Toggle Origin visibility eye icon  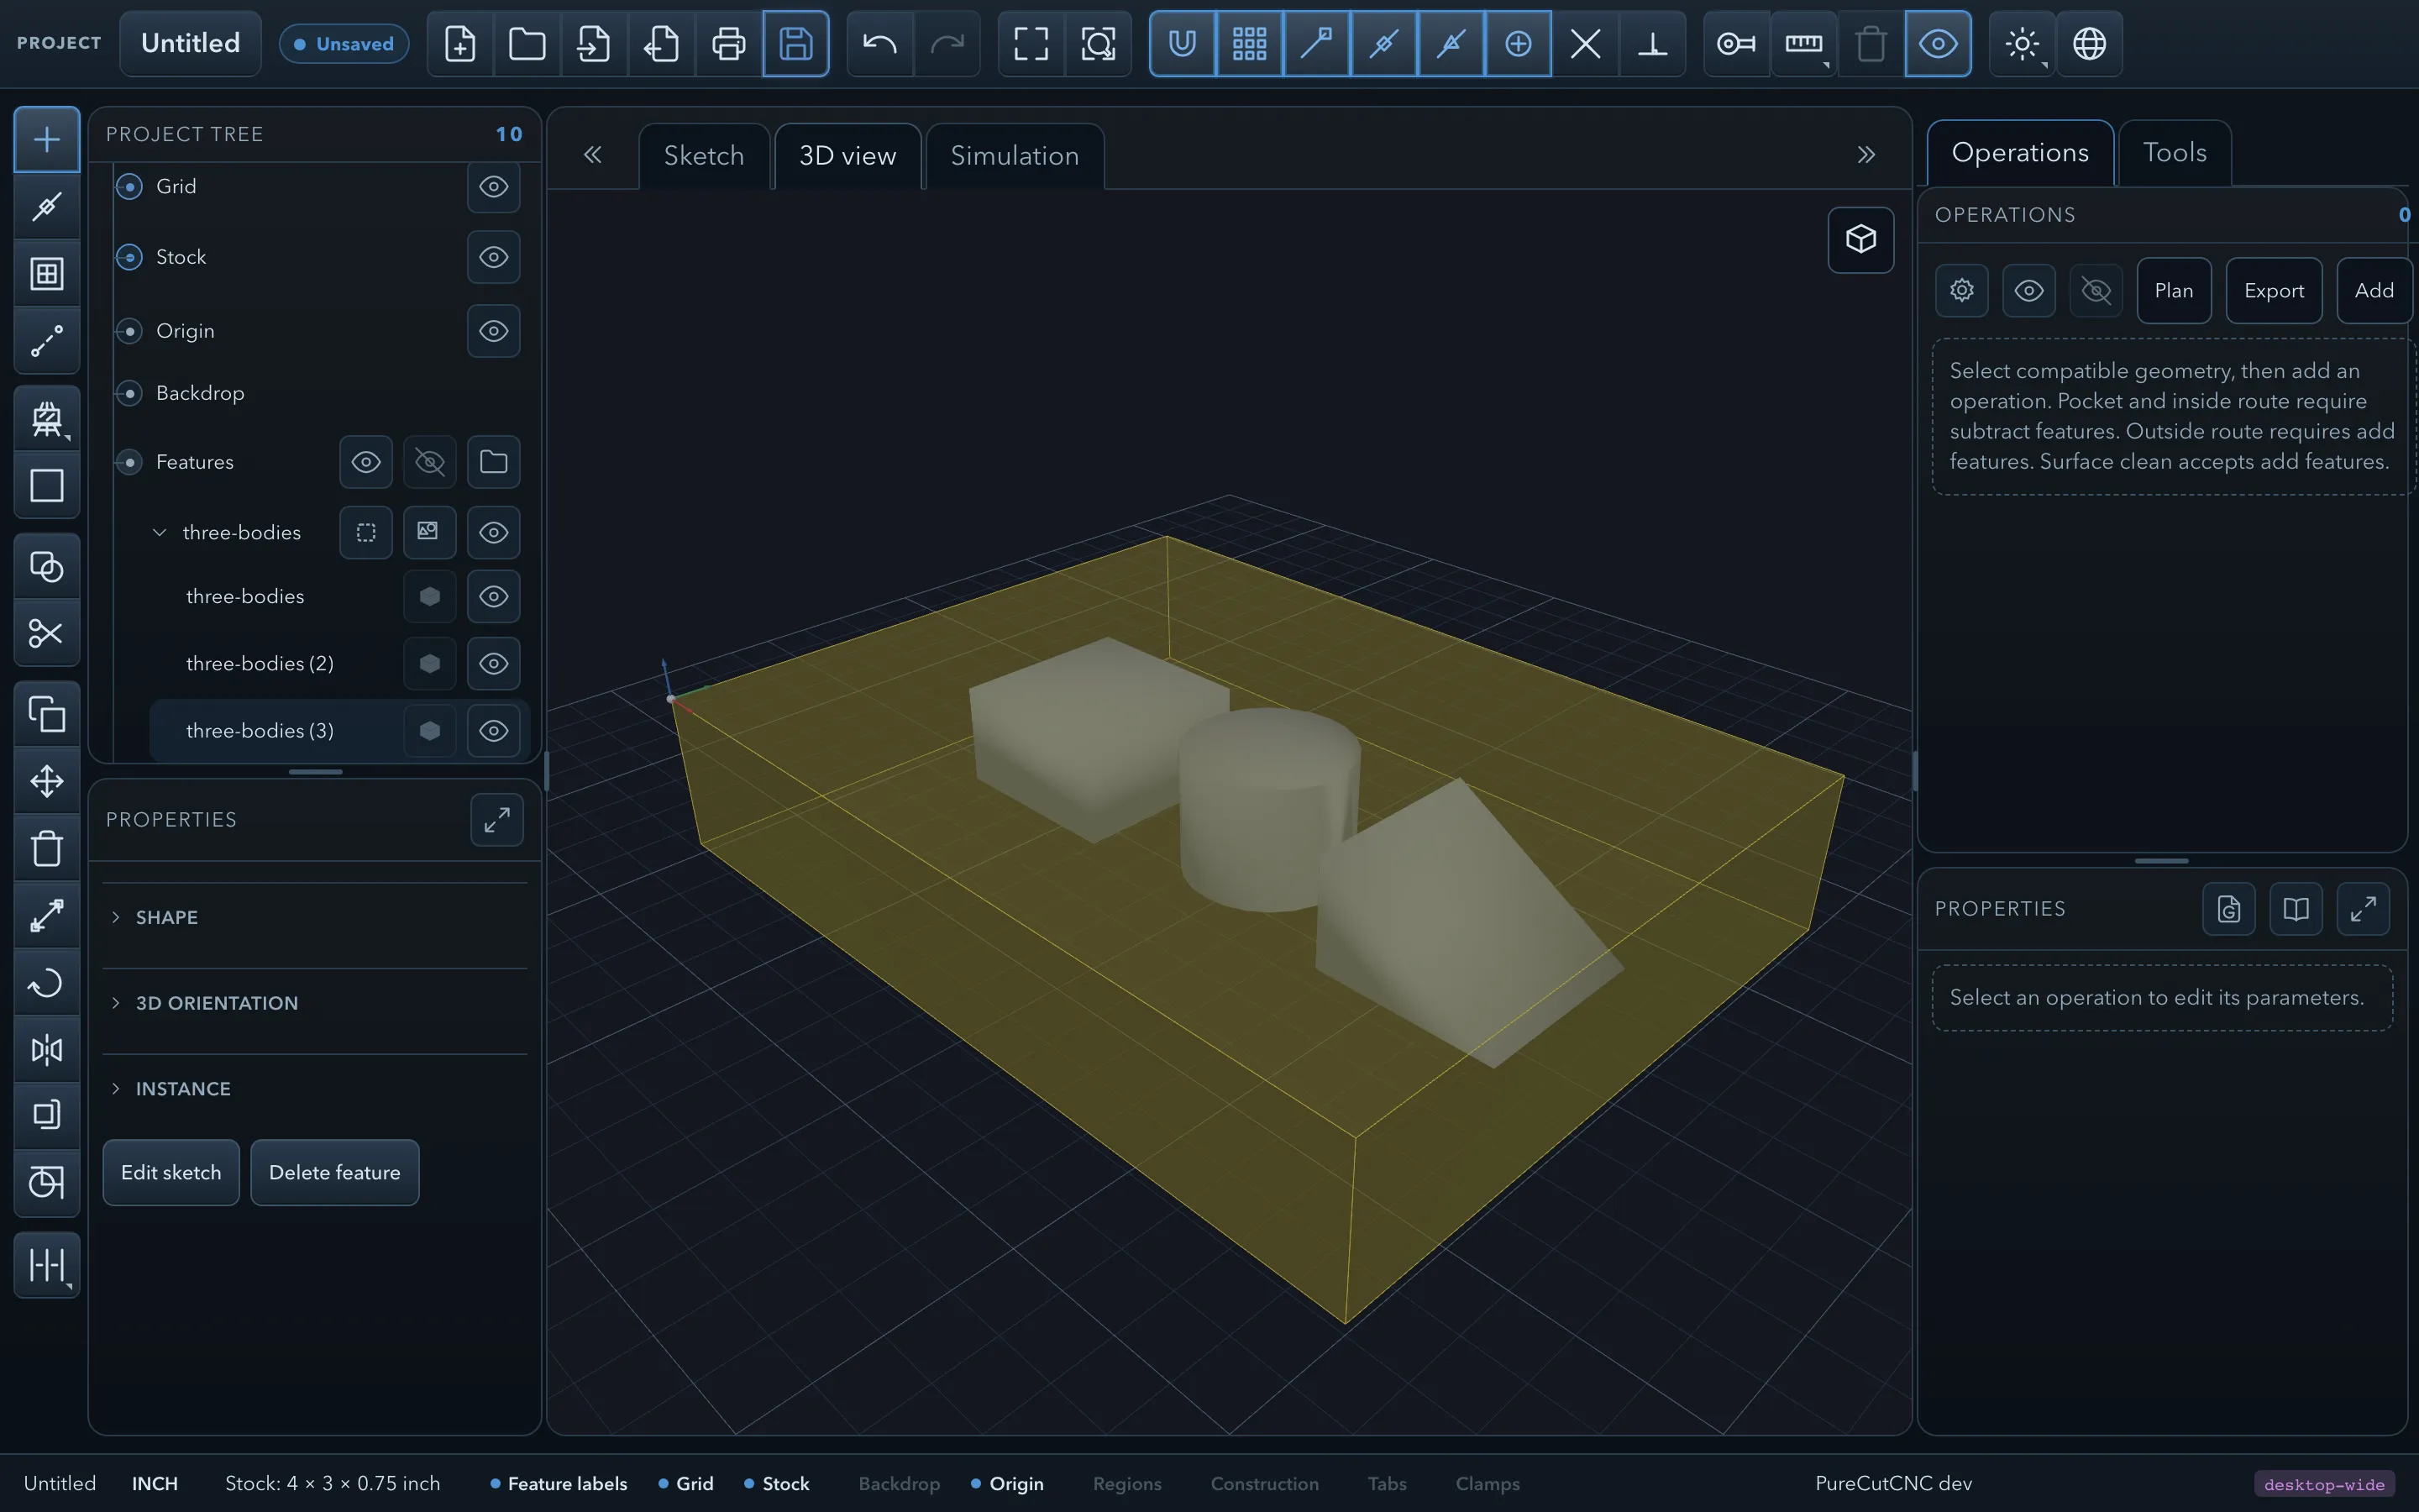494,331
